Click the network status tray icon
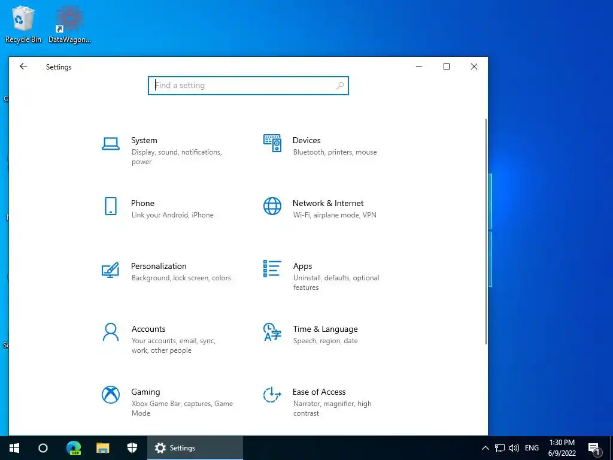 [500, 448]
